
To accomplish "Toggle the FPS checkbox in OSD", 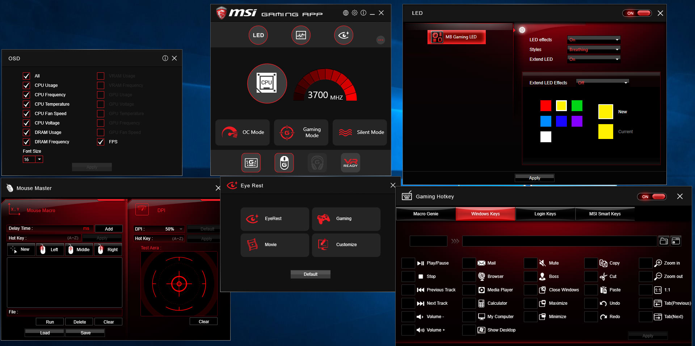I will click(101, 142).
